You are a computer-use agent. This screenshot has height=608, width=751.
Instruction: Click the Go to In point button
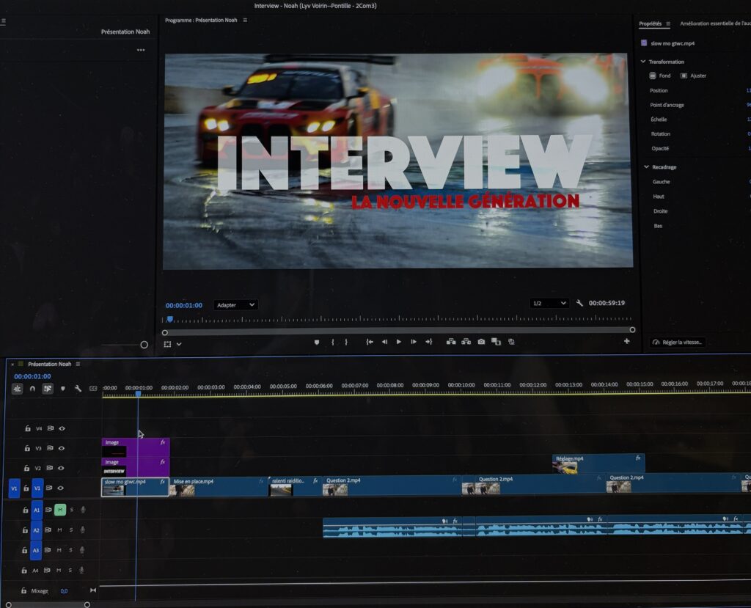click(x=370, y=342)
